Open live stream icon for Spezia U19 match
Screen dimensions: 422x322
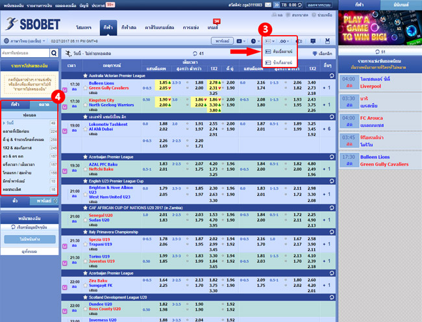tap(64, 246)
